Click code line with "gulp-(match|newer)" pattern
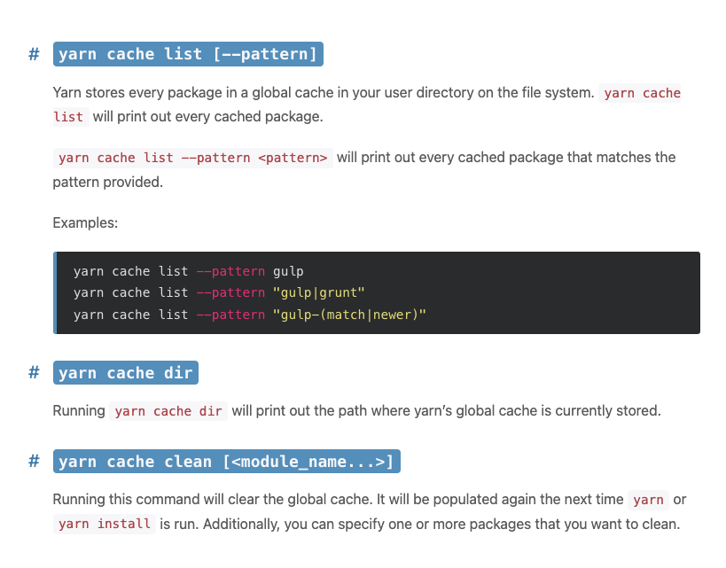Screen dimensions: 726x568 tap(250, 315)
